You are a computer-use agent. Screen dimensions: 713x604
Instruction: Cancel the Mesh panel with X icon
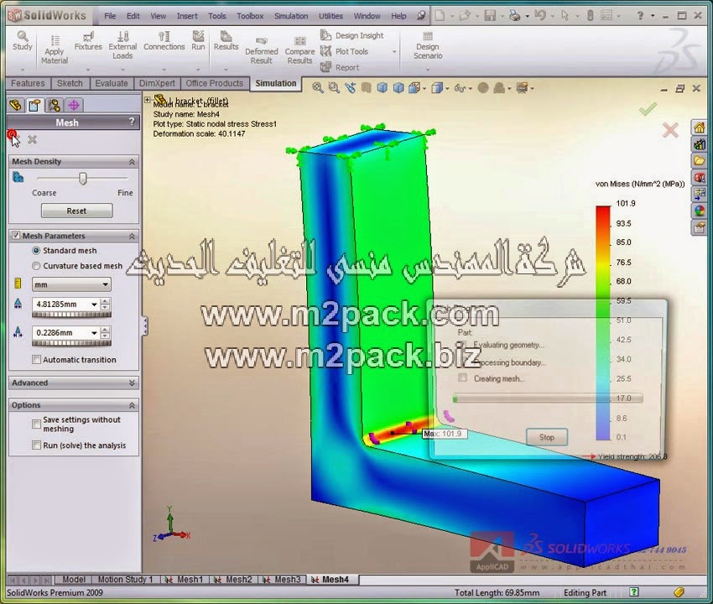[x=32, y=139]
